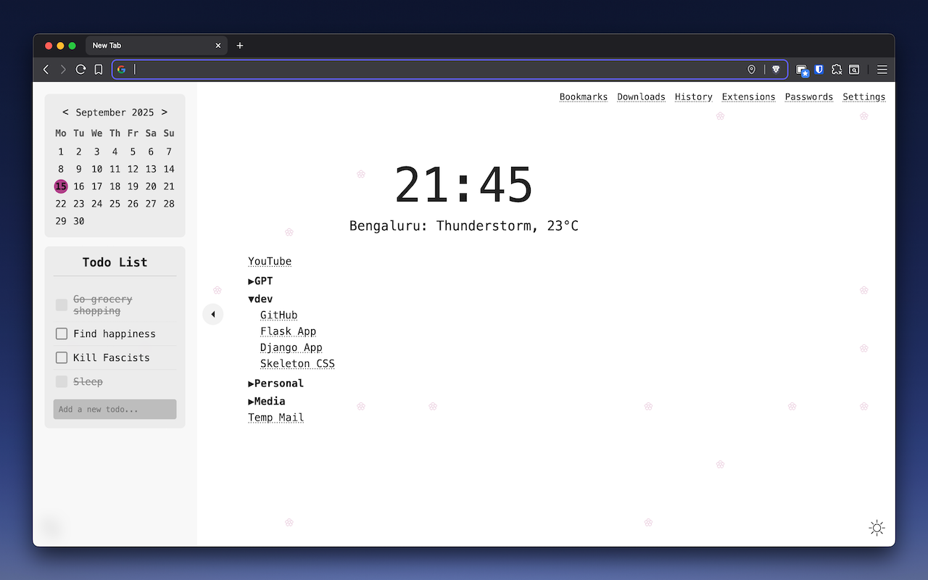The width and height of the screenshot is (928, 580).
Task: Click the 21:45 clock display
Action: coord(464,185)
